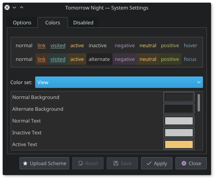Click the star icon on Upload Scheme
Viewport: 216px width, 180px height.
coord(25,163)
